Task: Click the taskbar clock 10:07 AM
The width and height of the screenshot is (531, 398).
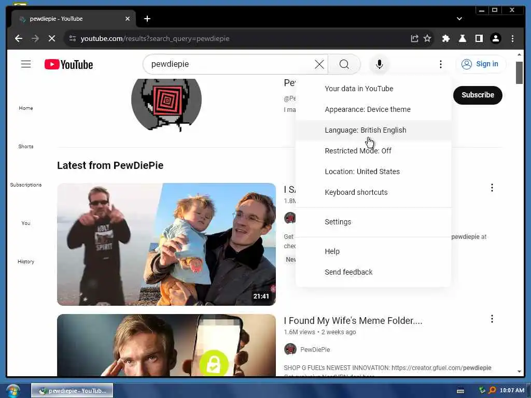Action: point(512,391)
